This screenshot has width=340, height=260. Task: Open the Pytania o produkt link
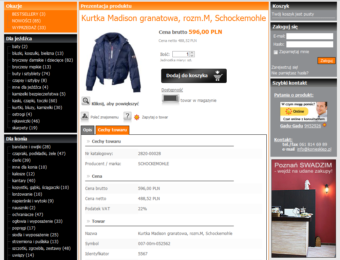[x=294, y=95]
